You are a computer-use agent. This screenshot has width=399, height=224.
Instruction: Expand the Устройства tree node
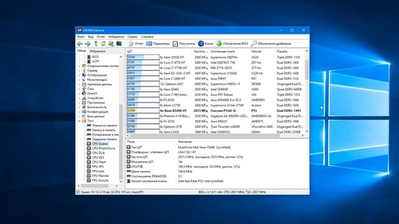tap(79, 98)
